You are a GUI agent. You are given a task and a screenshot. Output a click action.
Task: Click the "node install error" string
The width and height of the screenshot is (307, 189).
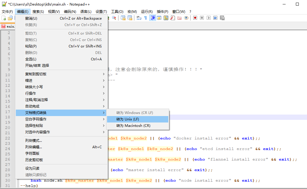[205, 181]
